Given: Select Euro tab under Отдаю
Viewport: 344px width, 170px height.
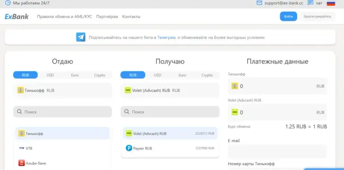Looking at the screenshot, I should pos(75,75).
